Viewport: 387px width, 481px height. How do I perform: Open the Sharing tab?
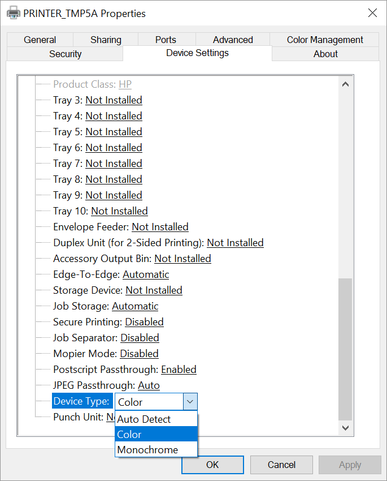pos(106,40)
